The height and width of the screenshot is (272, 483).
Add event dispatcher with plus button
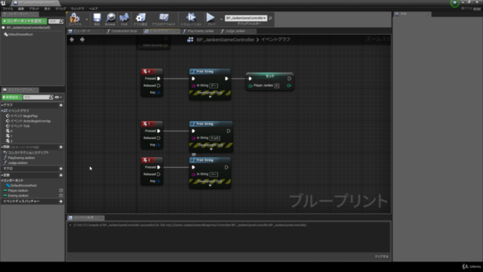coord(61,202)
